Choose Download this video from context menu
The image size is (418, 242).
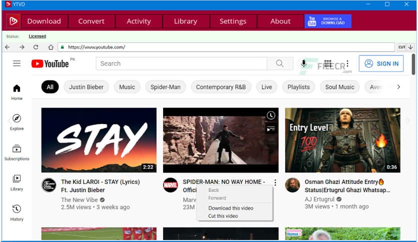pos(230,208)
